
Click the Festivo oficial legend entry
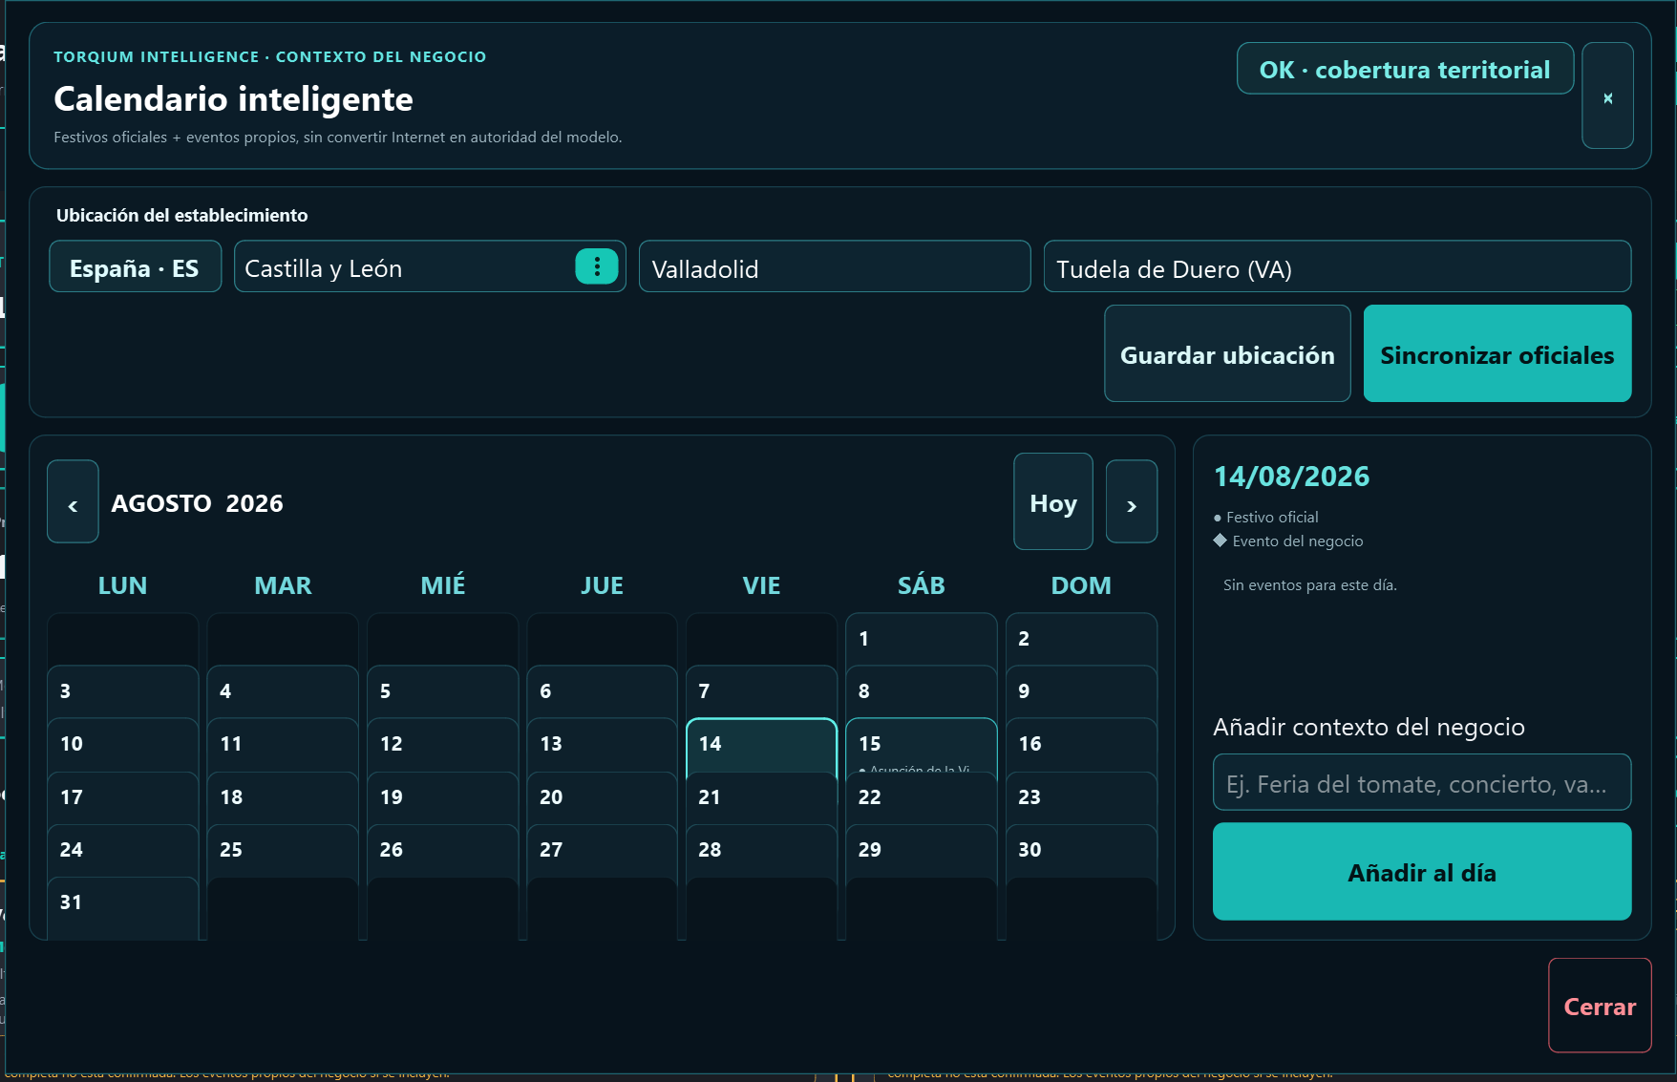tap(1266, 517)
